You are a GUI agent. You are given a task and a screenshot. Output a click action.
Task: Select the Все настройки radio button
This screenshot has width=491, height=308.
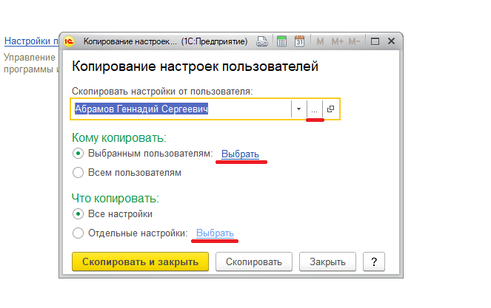coord(78,214)
